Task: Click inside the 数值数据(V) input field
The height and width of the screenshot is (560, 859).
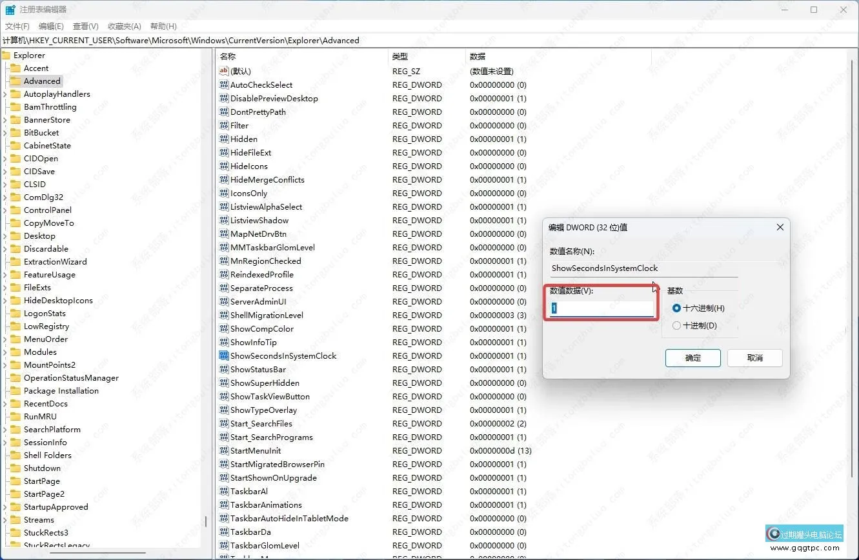Action: (x=600, y=308)
